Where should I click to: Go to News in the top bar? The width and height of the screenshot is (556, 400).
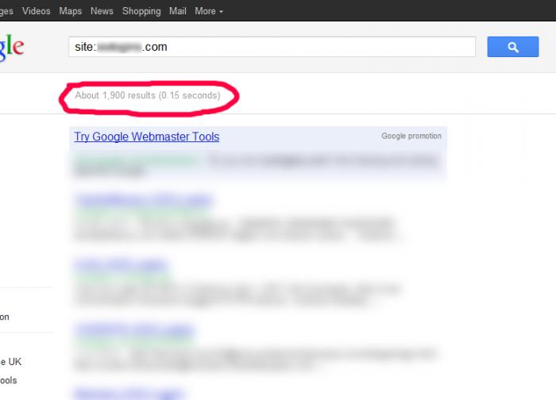pos(102,11)
